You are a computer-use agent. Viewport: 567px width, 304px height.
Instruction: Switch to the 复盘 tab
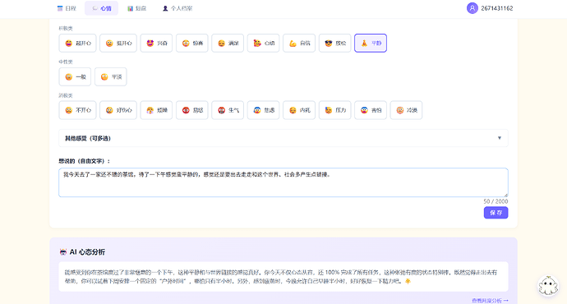[x=136, y=8]
